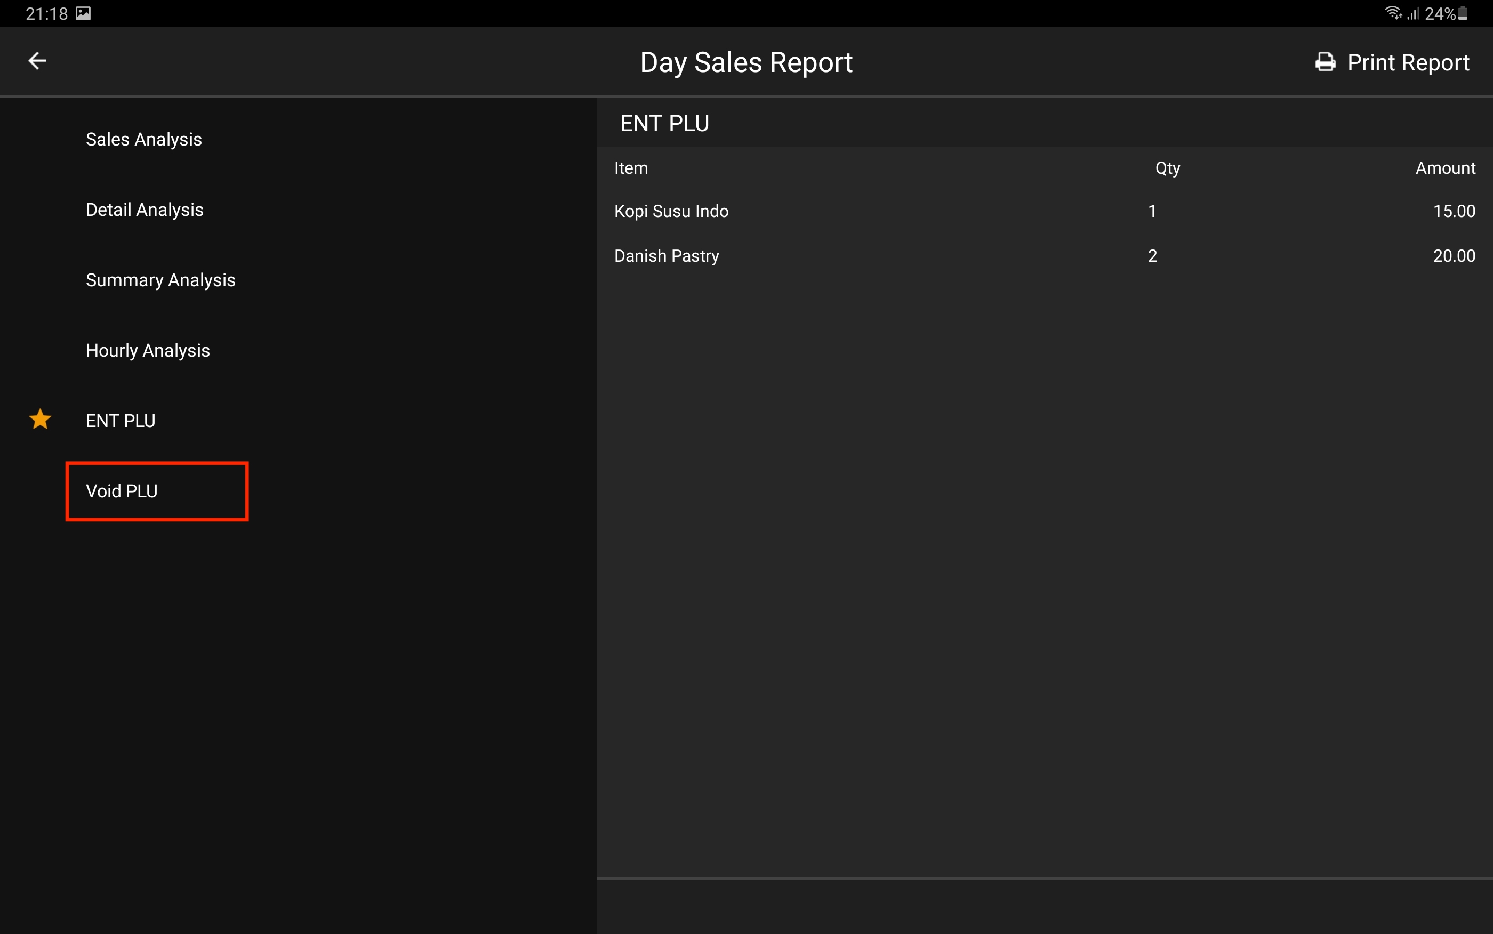Viewport: 1493px width, 934px height.
Task: Tap the battery icon in status bar
Action: (1463, 13)
